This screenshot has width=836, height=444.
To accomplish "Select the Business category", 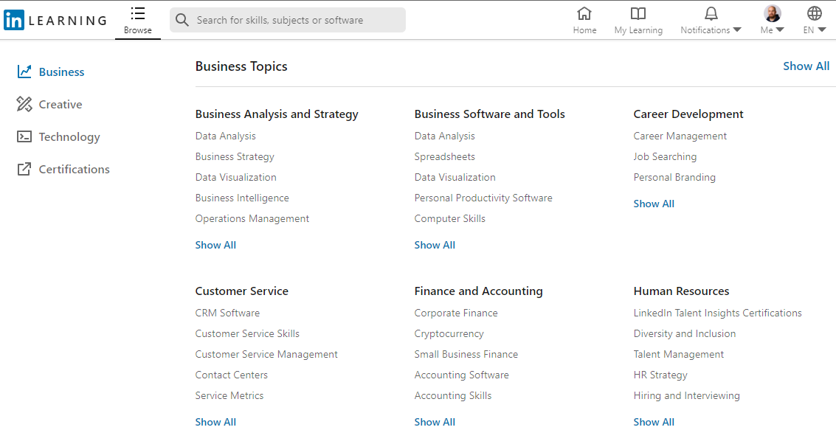I will point(61,72).
